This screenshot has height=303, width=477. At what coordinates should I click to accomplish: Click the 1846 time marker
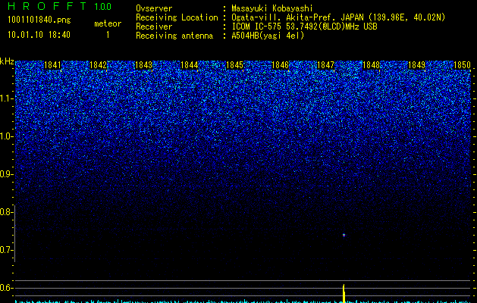coord(280,65)
